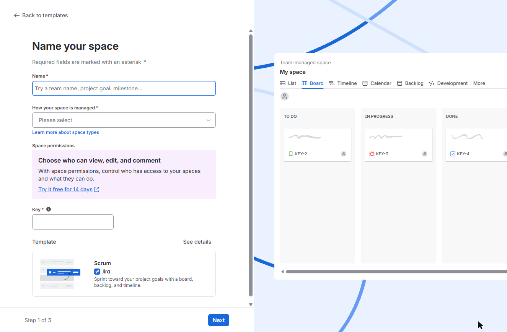Click the 'Name your space' heading
Image resolution: width=507 pixels, height=332 pixels.
click(75, 46)
